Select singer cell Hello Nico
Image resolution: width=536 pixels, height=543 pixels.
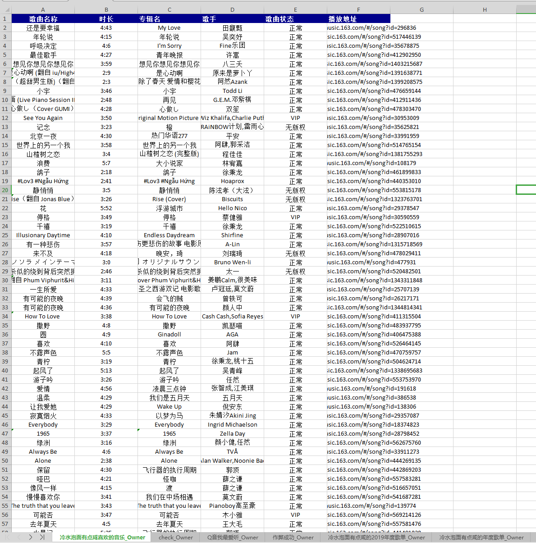point(233,208)
